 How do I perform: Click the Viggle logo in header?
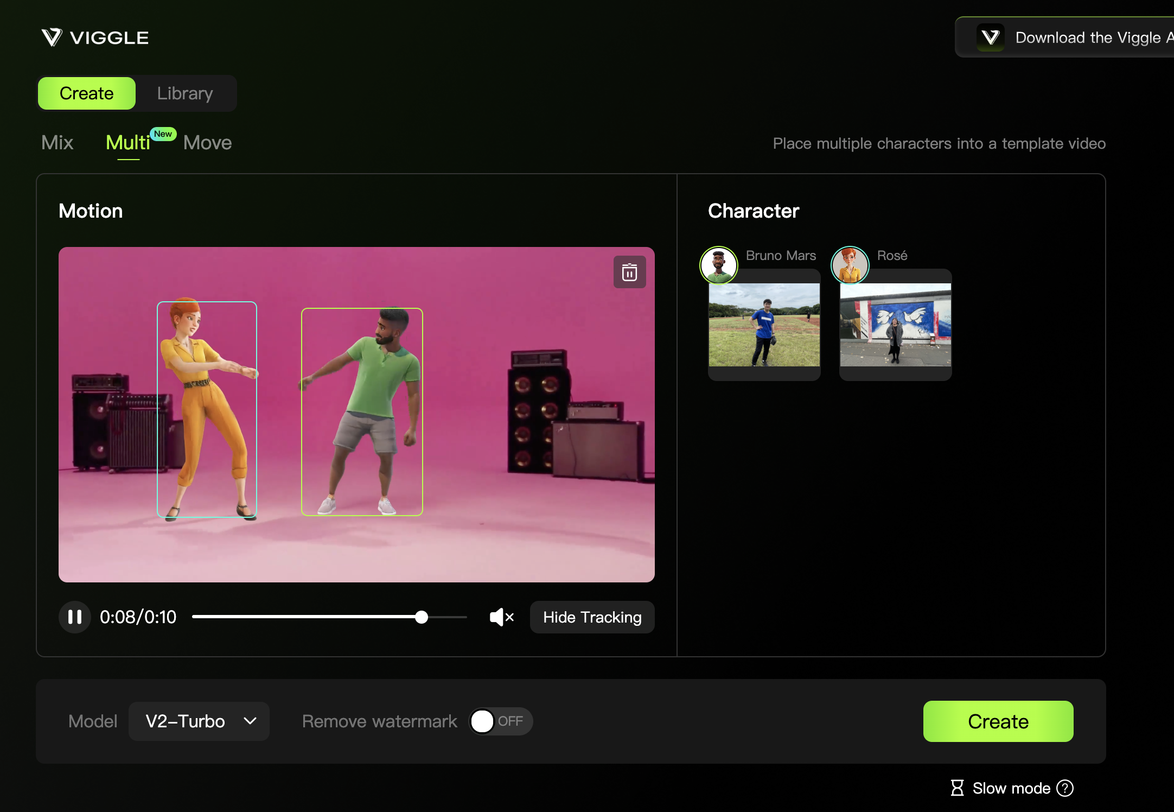(95, 37)
